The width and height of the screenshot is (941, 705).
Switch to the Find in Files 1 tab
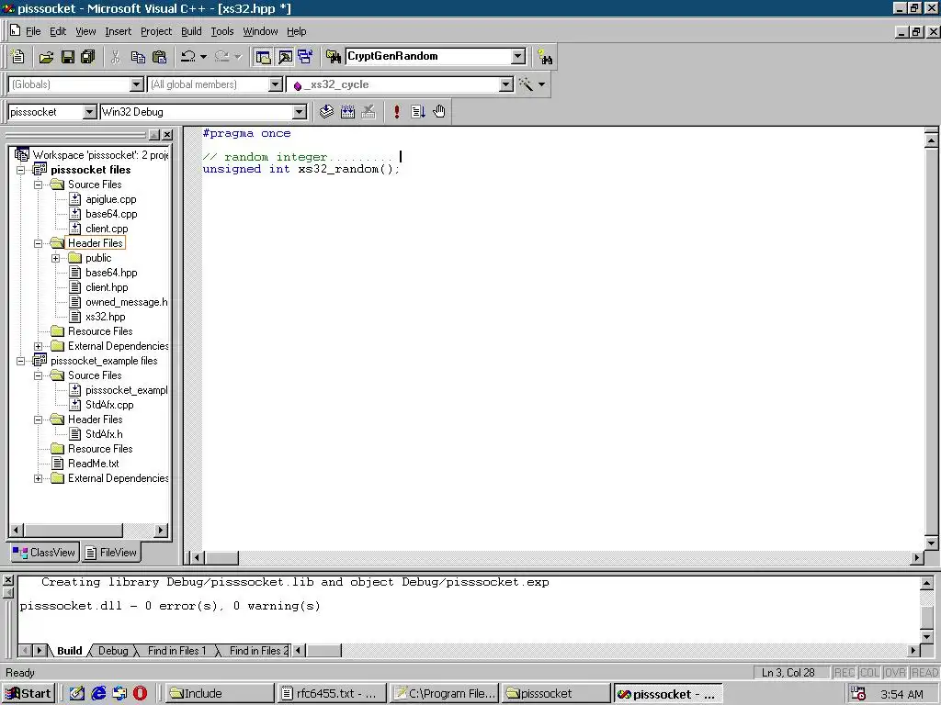coord(176,651)
